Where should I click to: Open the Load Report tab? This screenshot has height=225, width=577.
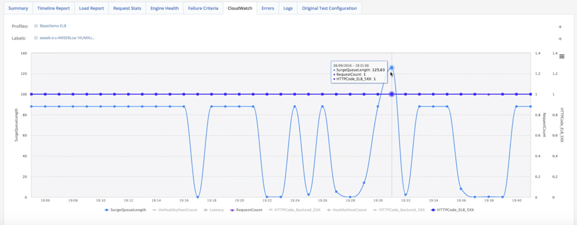(91, 8)
